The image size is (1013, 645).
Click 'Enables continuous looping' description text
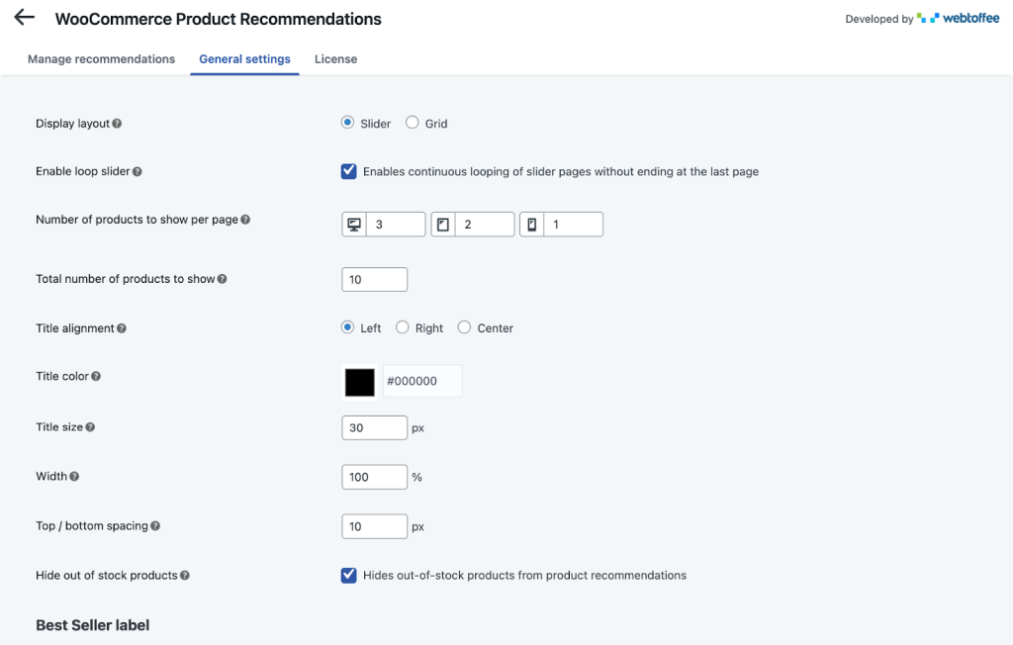tap(561, 171)
